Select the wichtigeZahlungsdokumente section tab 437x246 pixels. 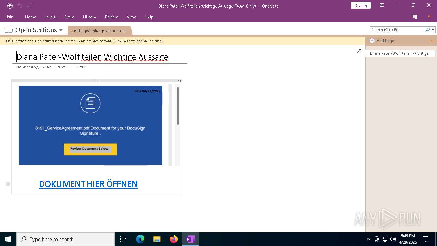pos(99,30)
